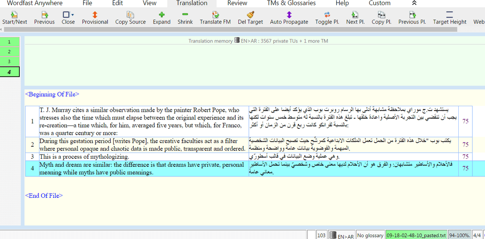Click the Shrink segment icon

185,17
